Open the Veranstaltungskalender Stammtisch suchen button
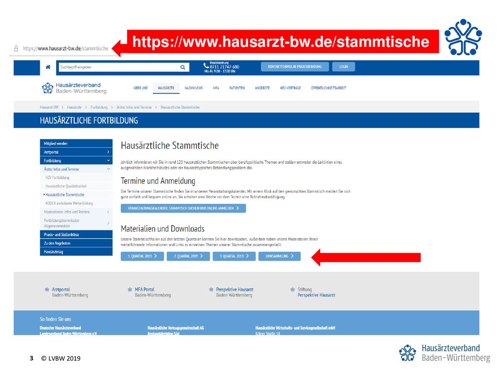The height and width of the screenshot is (372, 497). pyautogui.click(x=183, y=208)
